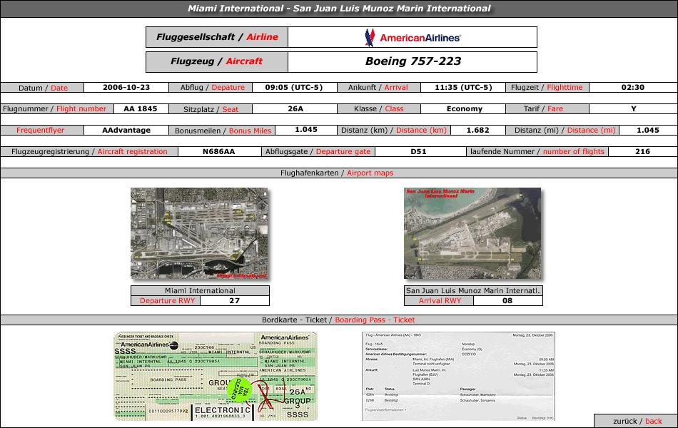Click the Departure RWY label
This screenshot has width=678, height=428.
[166, 300]
